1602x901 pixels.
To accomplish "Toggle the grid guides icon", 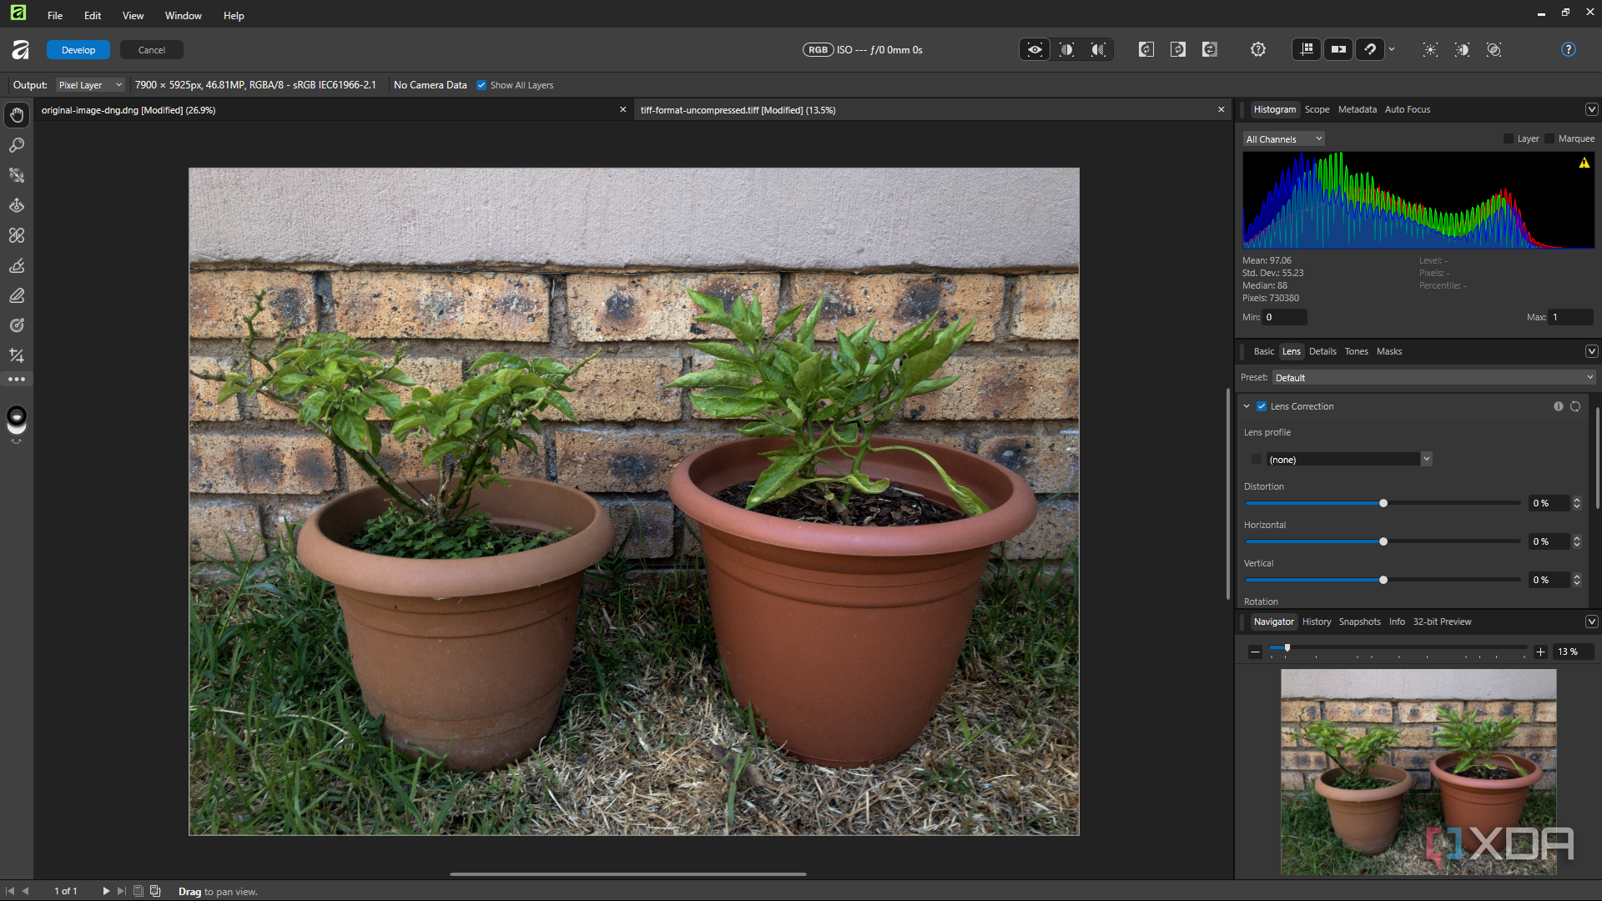I will [1307, 50].
